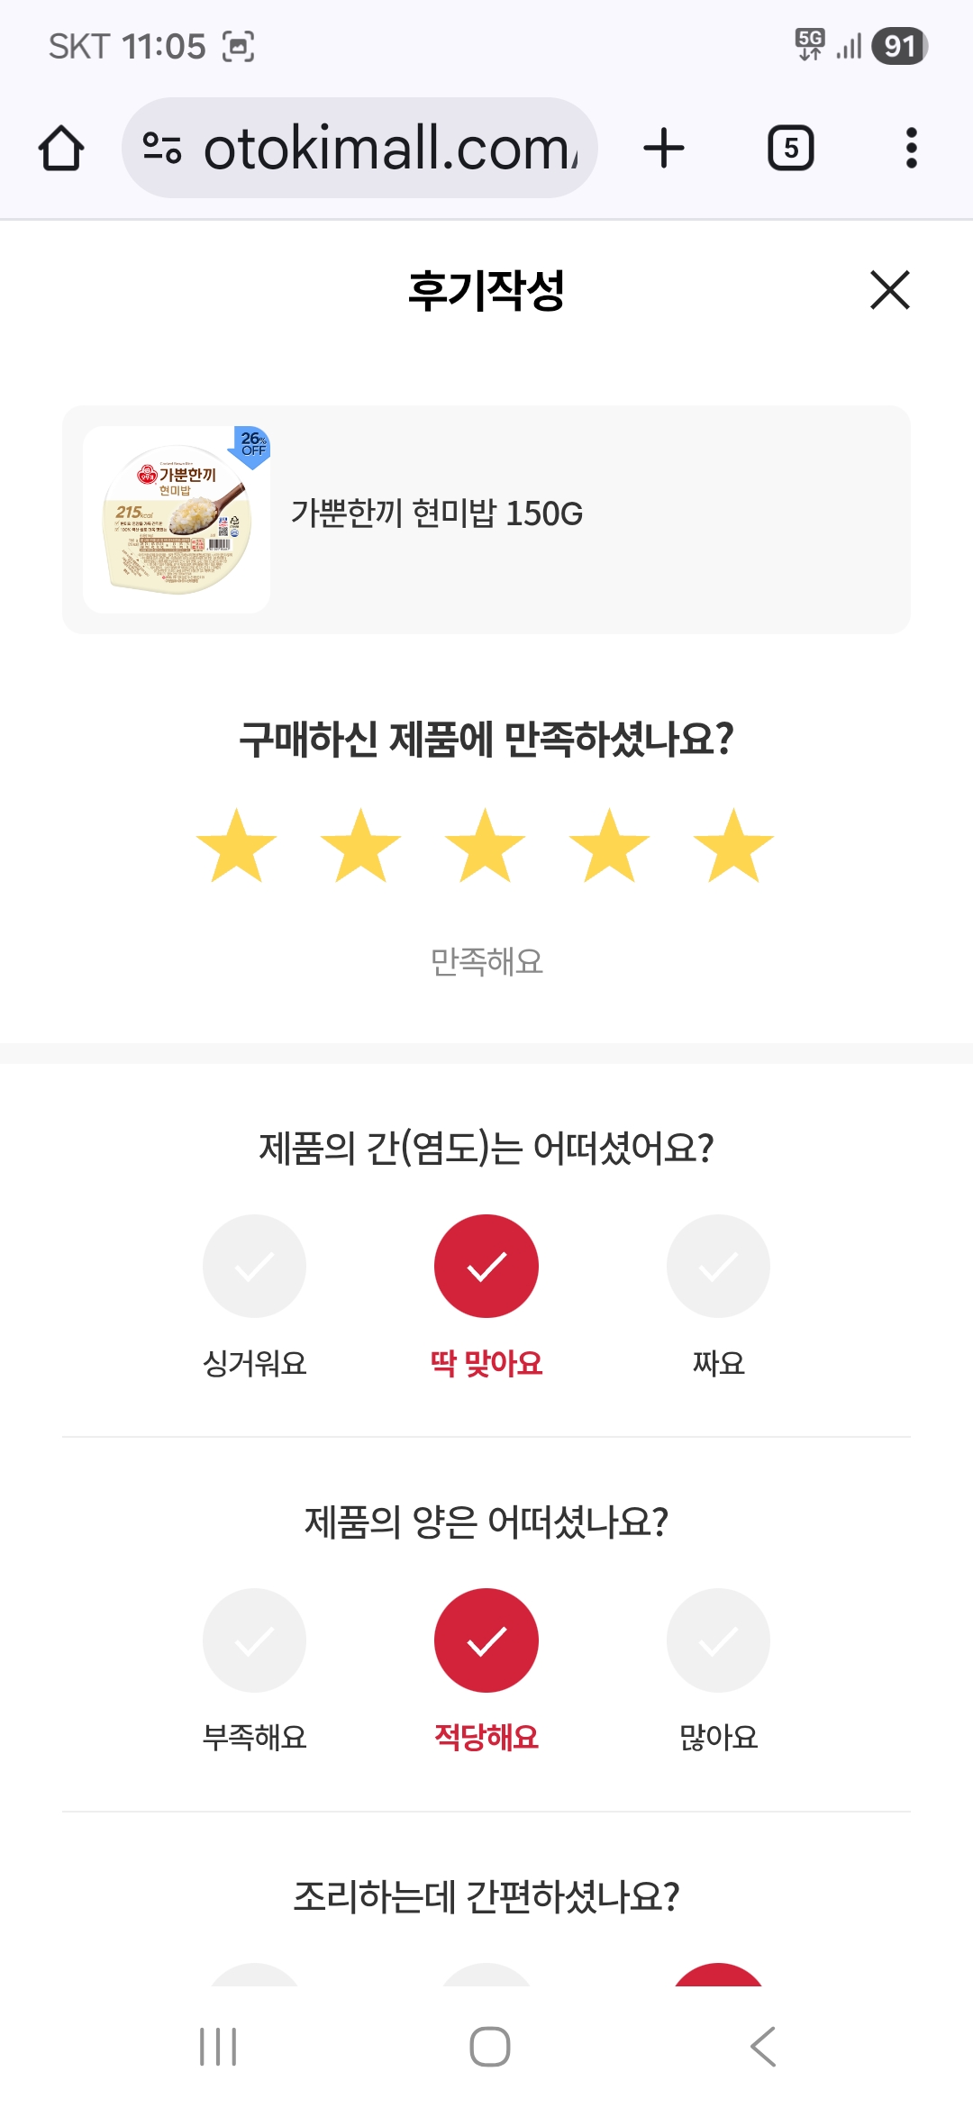This screenshot has height=2108, width=973.
Task: Tap Android recent apps navigation button
Action: pyautogui.click(x=218, y=2047)
